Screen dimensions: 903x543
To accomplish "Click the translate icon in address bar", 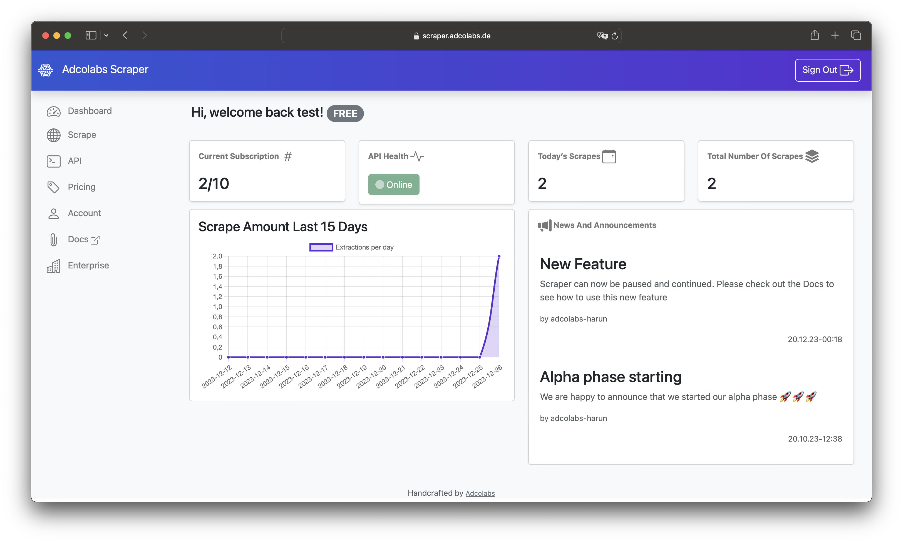I will click(x=602, y=36).
